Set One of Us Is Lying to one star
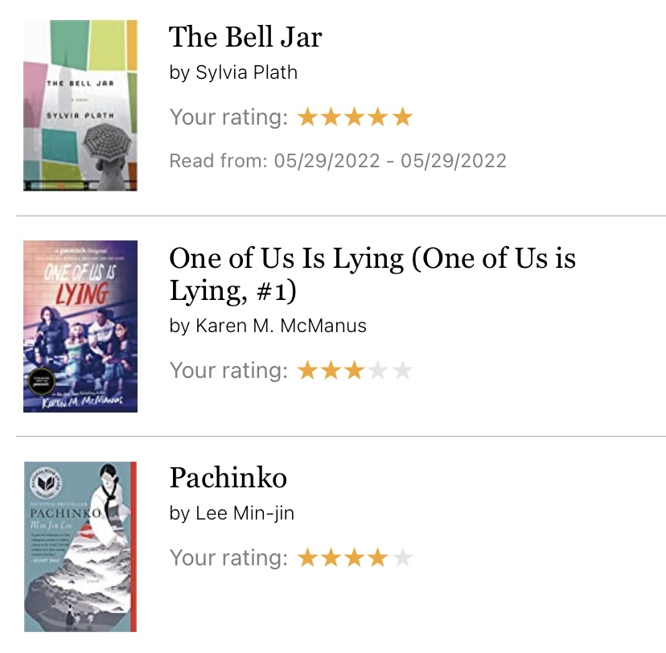 (307, 371)
